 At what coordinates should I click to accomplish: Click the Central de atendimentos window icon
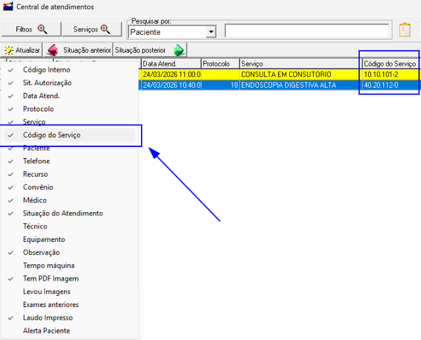tap(8, 7)
